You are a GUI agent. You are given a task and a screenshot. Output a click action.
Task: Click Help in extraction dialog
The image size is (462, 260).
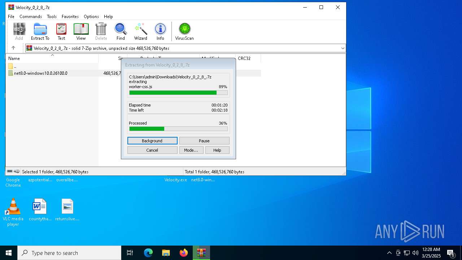(217, 150)
